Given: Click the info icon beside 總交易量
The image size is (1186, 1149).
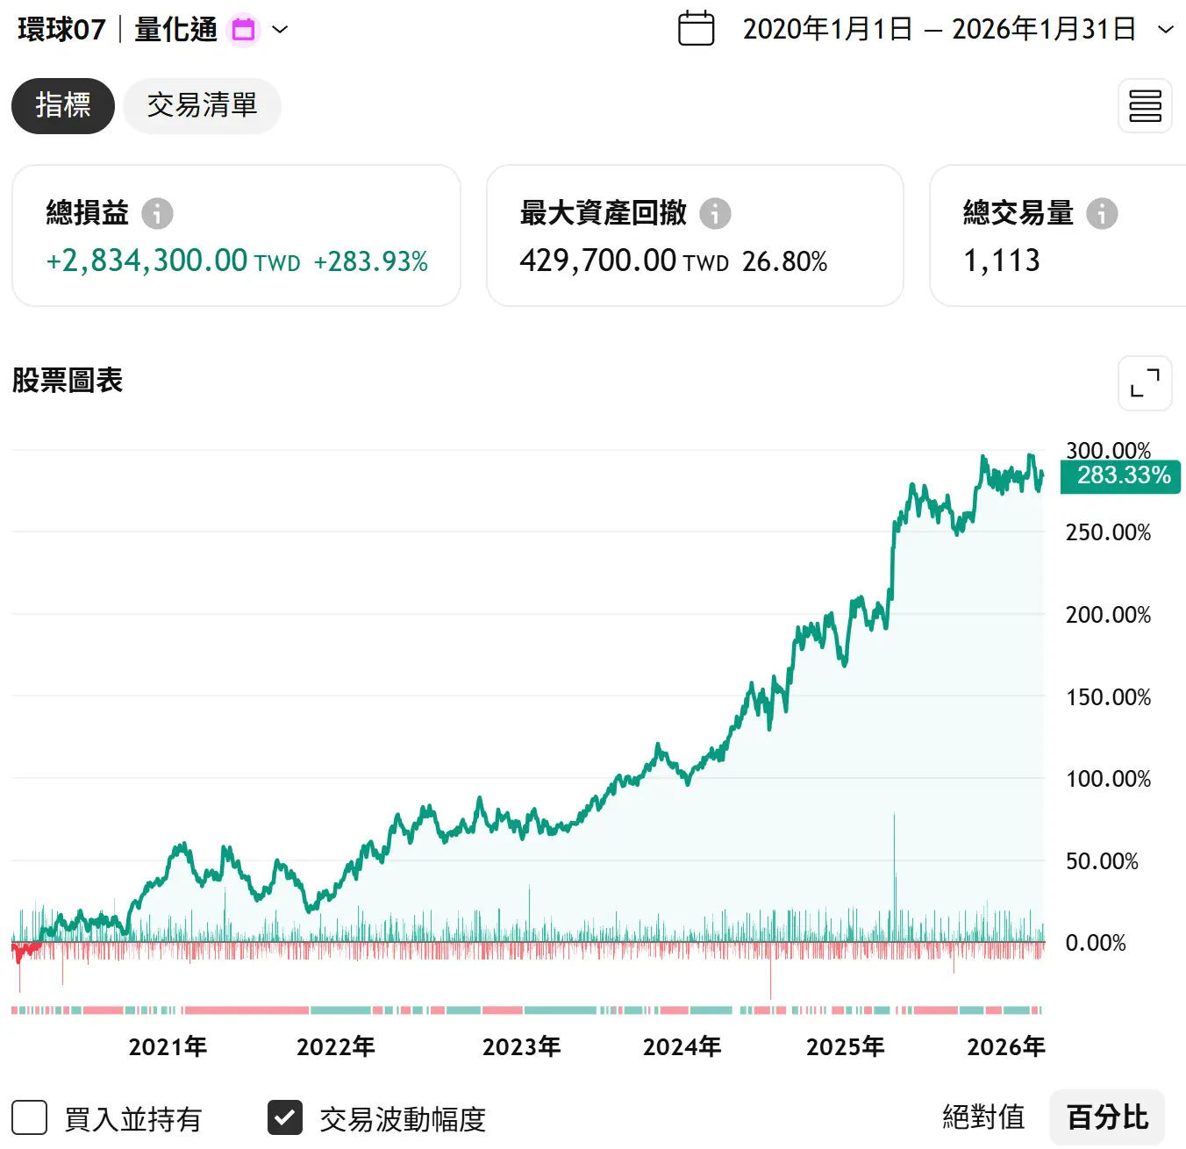Looking at the screenshot, I should pyautogui.click(x=1102, y=213).
